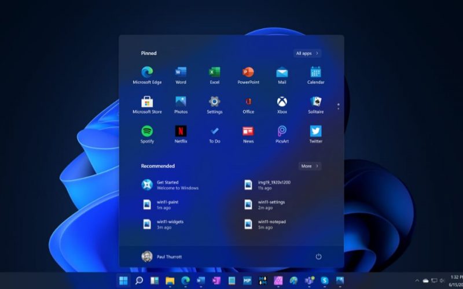The image size is (463, 289).
Task: Open Affinity Photo on the taskbar
Action: pos(278,280)
